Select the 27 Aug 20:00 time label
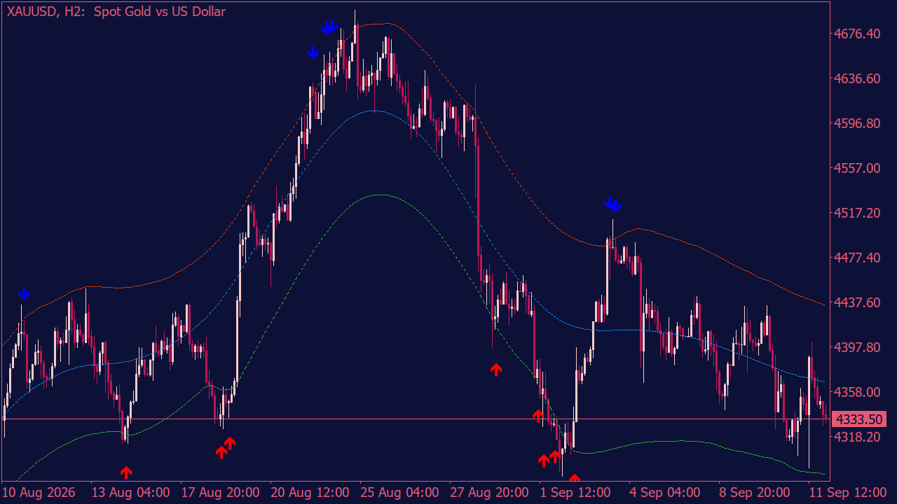Screen dimensions: 897x504 point(490,492)
